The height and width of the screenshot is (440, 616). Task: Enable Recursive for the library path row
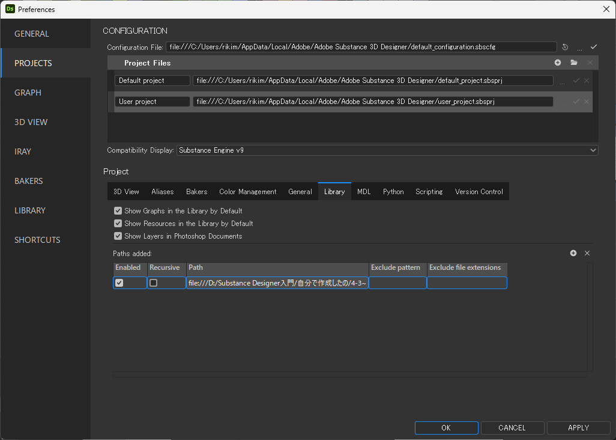pos(154,283)
